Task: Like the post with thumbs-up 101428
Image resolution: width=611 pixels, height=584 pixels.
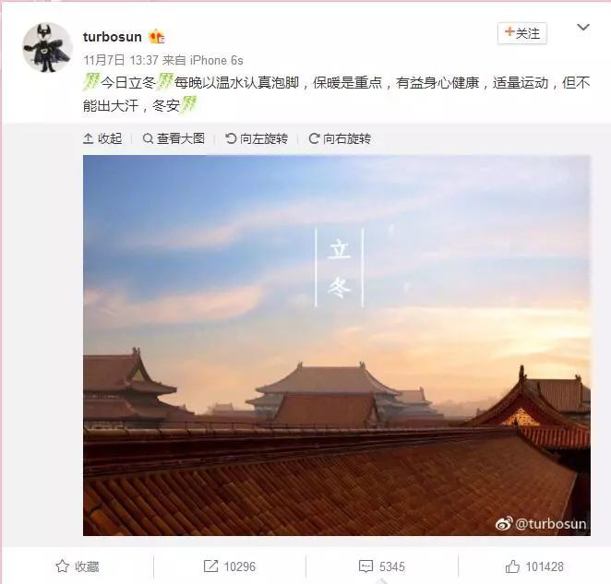Action: coord(534,566)
